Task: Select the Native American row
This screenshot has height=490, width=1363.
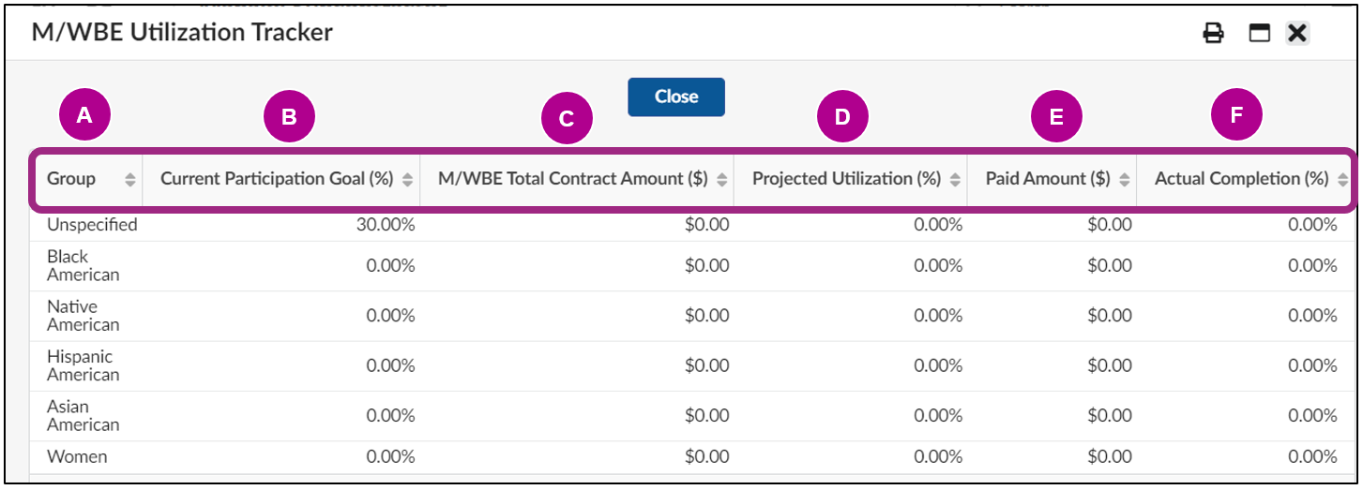Action: pos(83,316)
